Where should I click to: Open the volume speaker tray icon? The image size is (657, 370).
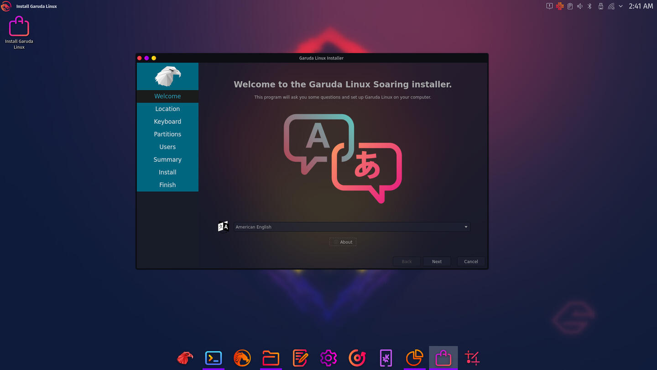(580, 6)
